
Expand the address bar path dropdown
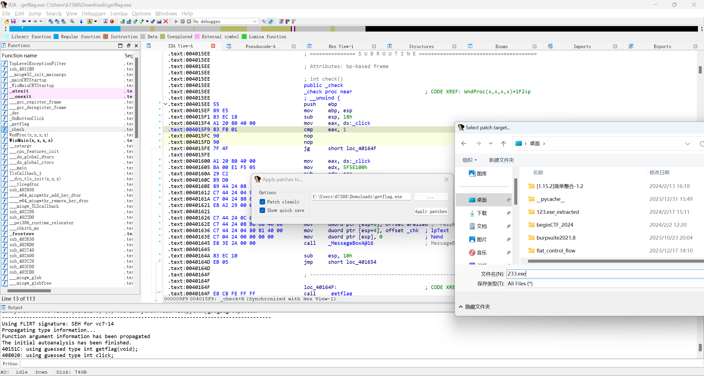coord(688,144)
